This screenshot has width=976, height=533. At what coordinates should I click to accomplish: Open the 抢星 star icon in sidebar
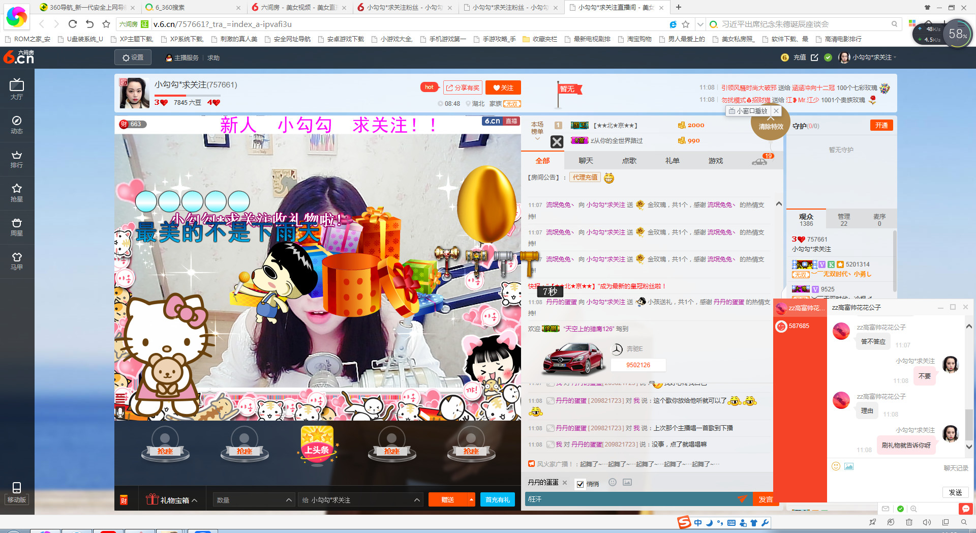(x=17, y=193)
